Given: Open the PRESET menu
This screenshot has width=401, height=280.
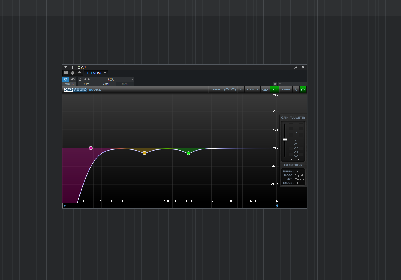Looking at the screenshot, I should pyautogui.click(x=216, y=90).
